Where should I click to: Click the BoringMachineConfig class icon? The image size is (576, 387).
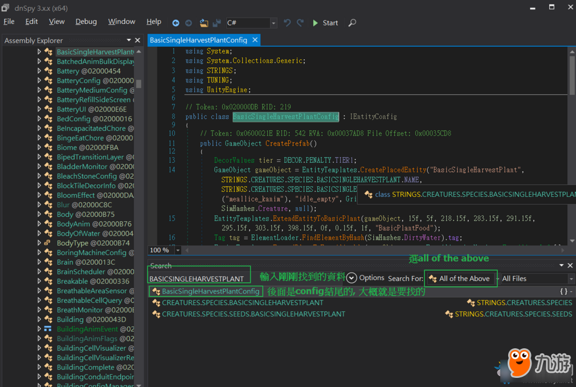coord(48,252)
